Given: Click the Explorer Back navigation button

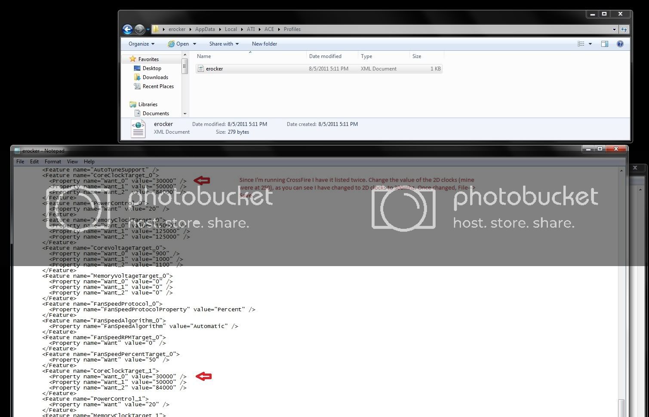Looking at the screenshot, I should point(127,29).
